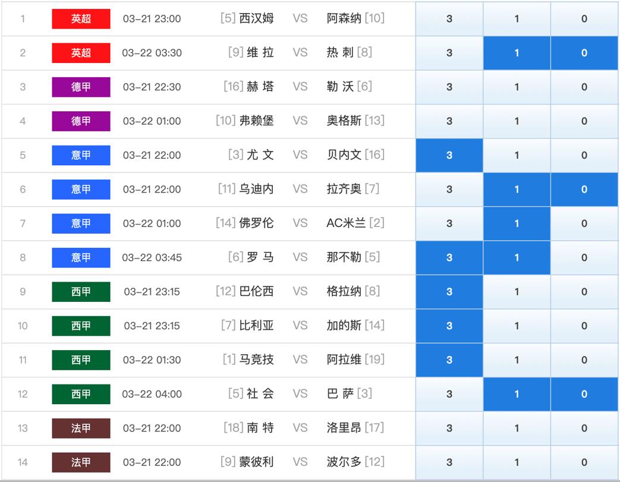Click the 意甲 tag for 乌迪内 match
The width and height of the screenshot is (620, 482).
tap(81, 190)
